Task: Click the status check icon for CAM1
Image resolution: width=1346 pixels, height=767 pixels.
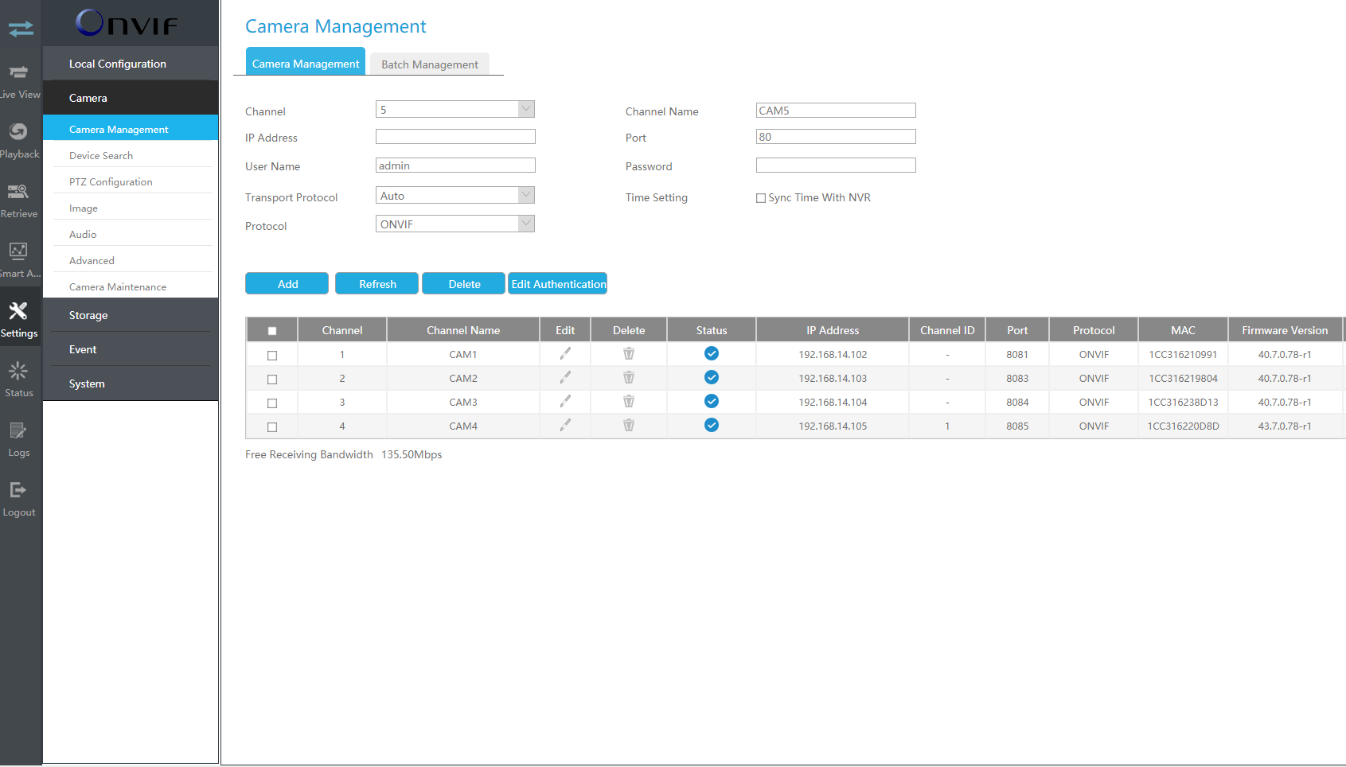Action: pos(712,353)
